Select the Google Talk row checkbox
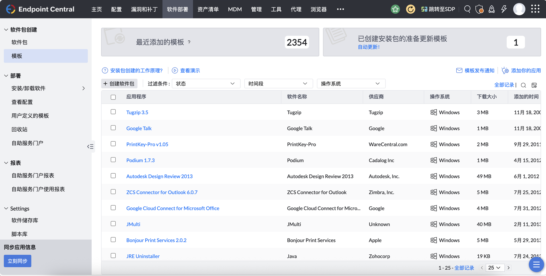The width and height of the screenshot is (546, 276). [x=113, y=128]
